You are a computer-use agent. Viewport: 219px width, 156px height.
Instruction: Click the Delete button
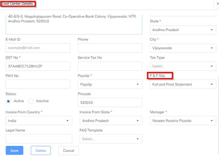(x=41, y=150)
